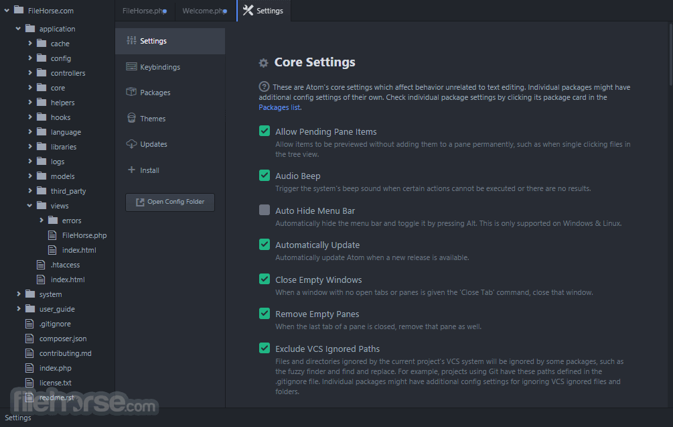Select the Packages icon in settings sidebar
This screenshot has height=427, width=673.
[155, 93]
